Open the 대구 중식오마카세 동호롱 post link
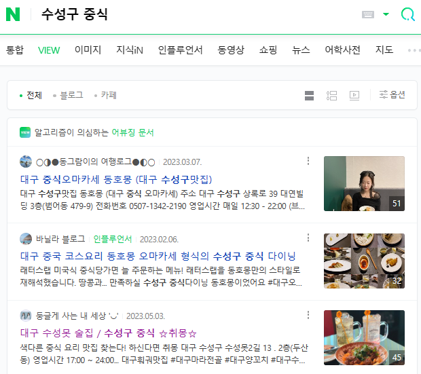Image resolution: width=421 pixels, height=374 pixels. coord(116,179)
